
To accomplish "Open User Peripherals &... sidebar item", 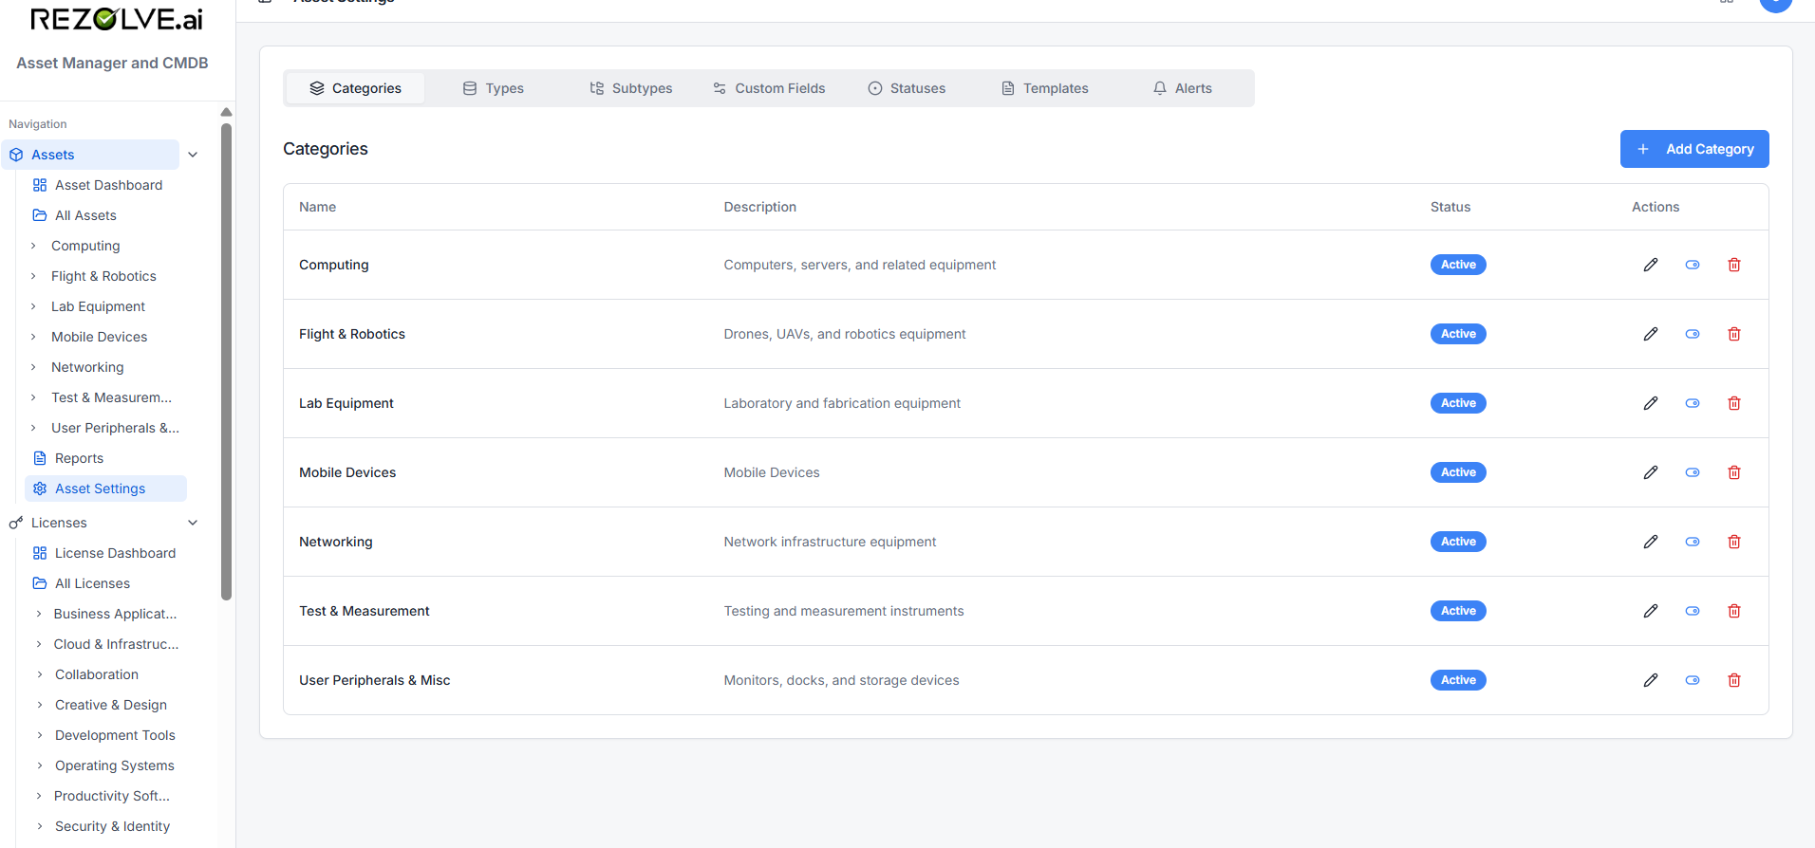I will [115, 428].
